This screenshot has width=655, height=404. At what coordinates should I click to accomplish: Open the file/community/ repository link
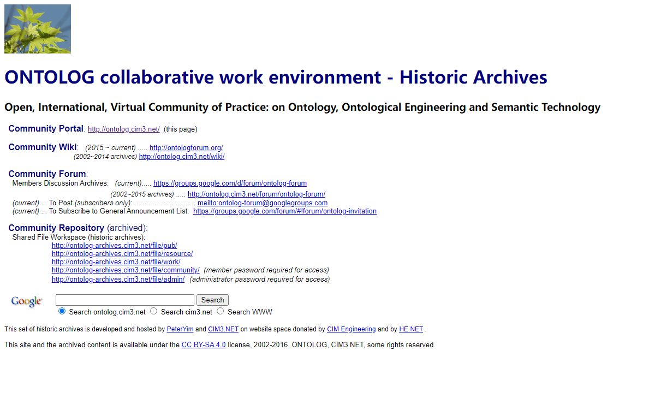click(x=126, y=270)
